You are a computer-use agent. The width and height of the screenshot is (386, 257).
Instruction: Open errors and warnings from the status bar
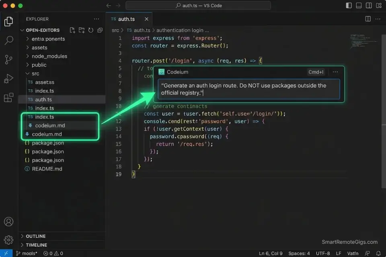click(52, 253)
